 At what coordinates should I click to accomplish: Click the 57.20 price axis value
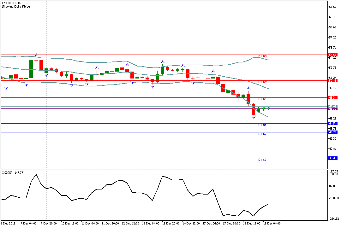[x=333, y=38]
